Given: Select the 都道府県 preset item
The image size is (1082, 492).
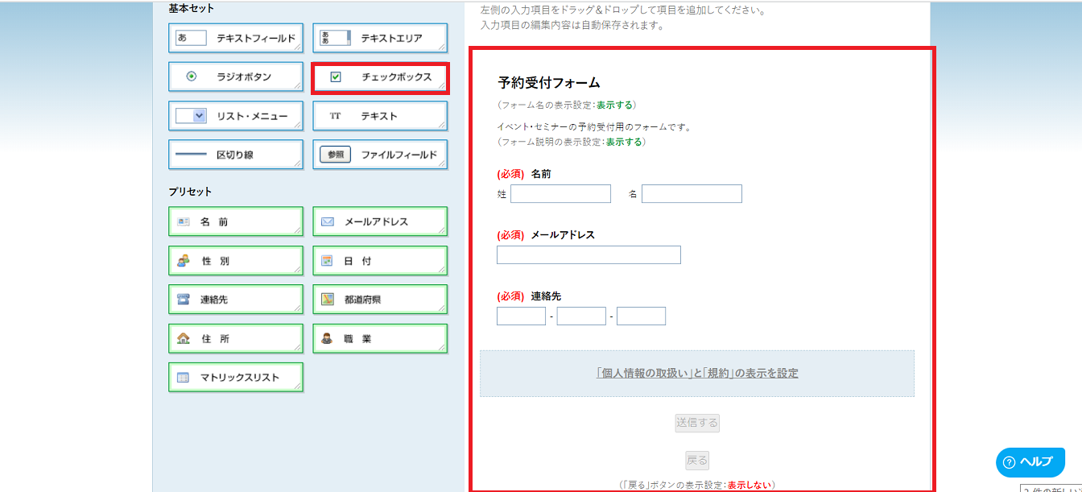Looking at the screenshot, I should 380,300.
